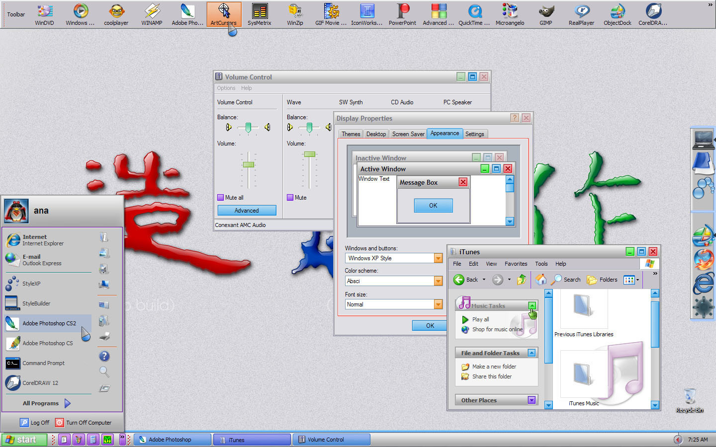This screenshot has width=716, height=447.
Task: Click the Volume Control balance slider thumb
Action: [x=248, y=127]
